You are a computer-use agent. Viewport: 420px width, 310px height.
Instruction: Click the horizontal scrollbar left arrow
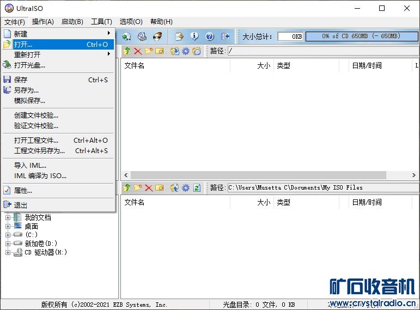tap(126, 175)
